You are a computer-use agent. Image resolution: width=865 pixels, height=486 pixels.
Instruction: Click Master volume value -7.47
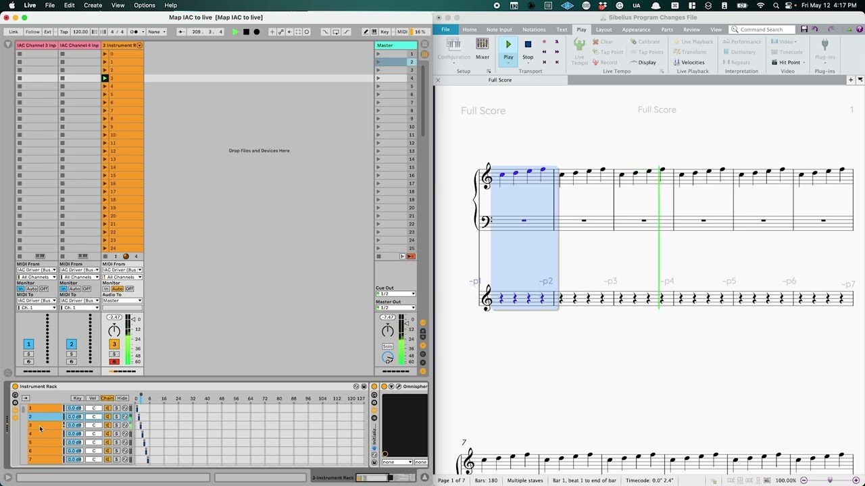(x=387, y=317)
